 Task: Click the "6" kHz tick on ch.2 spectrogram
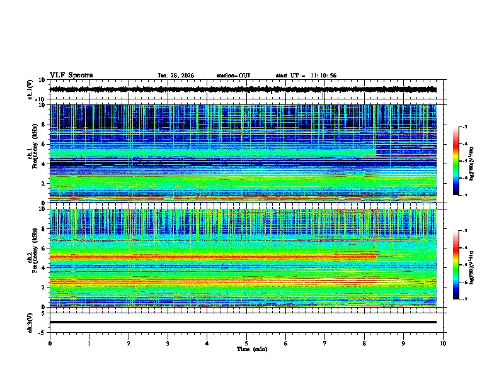[x=43, y=248]
